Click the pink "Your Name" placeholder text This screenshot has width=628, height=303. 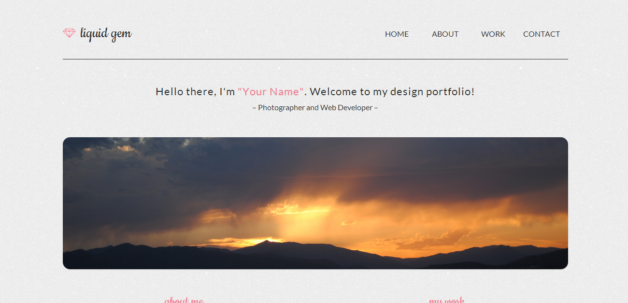271,91
